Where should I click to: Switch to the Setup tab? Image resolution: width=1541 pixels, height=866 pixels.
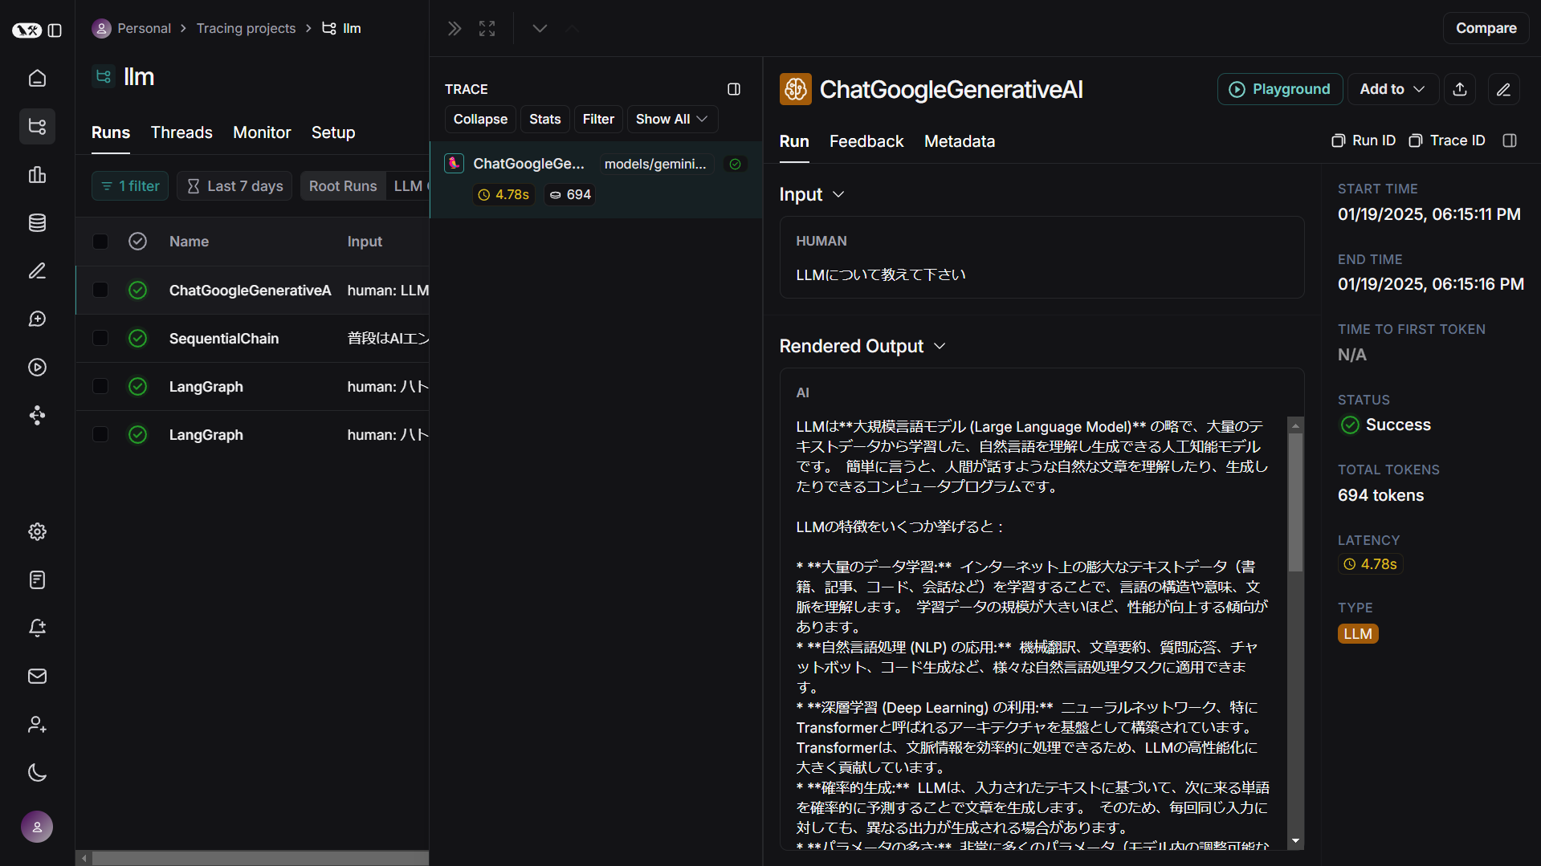click(x=333, y=132)
